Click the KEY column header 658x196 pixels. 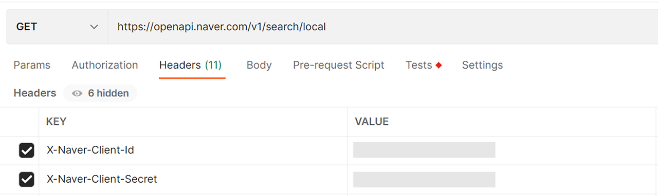(56, 122)
